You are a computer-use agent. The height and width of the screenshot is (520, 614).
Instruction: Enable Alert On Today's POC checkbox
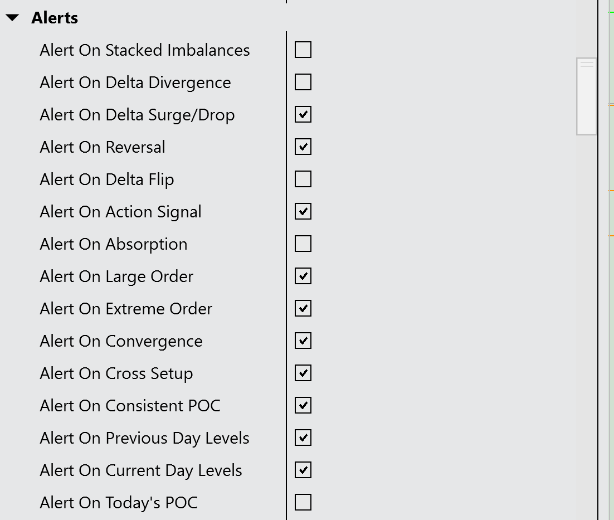[x=303, y=503]
